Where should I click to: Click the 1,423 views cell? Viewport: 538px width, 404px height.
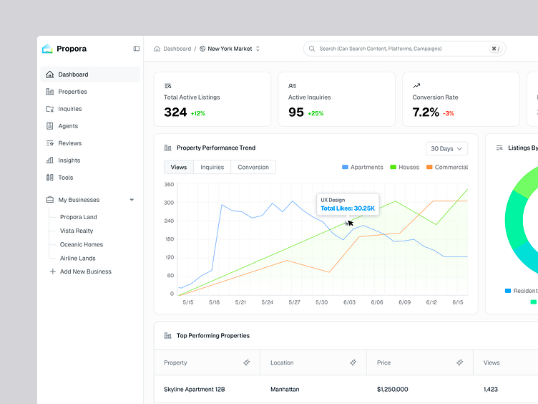pyautogui.click(x=491, y=389)
